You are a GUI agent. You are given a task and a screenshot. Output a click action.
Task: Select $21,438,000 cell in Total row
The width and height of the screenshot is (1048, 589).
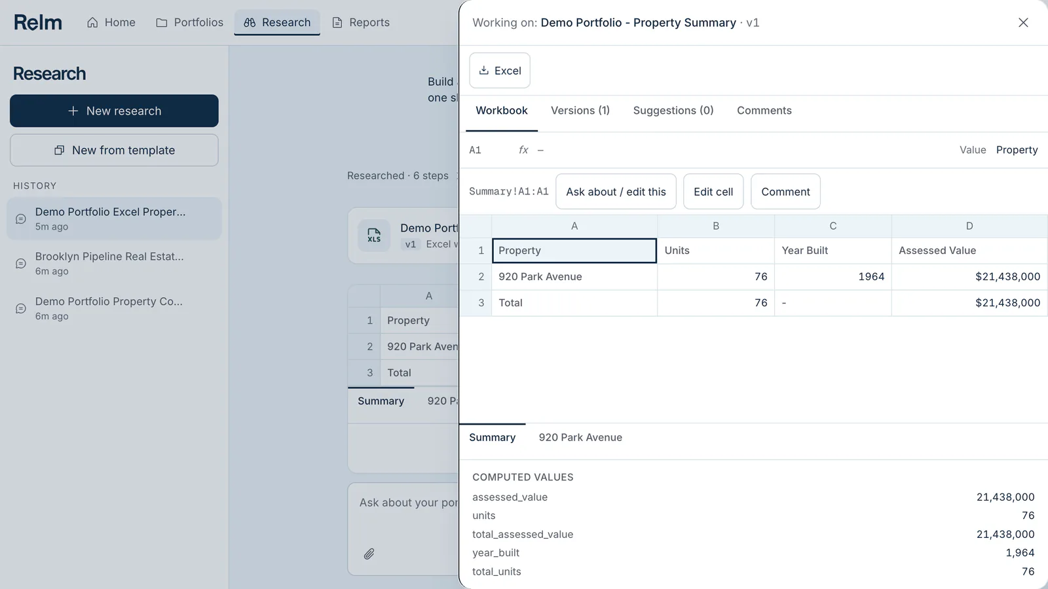pos(969,303)
